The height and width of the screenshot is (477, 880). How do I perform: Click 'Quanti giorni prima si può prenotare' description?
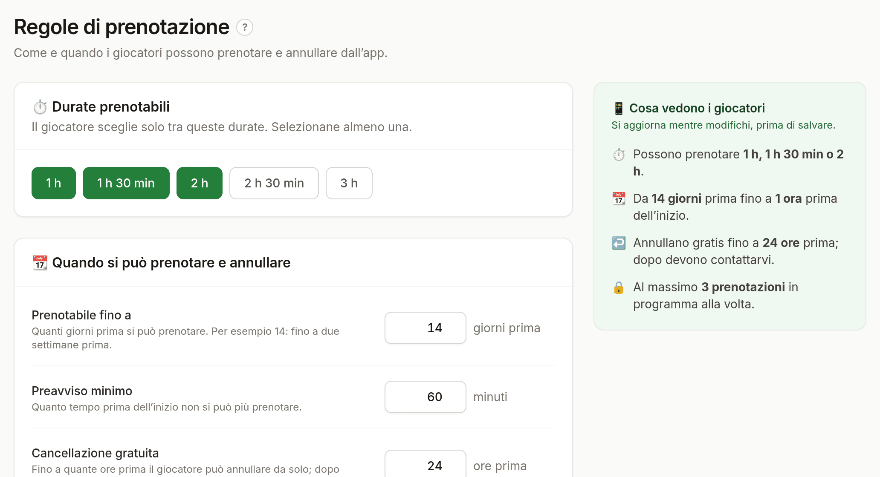pos(185,338)
